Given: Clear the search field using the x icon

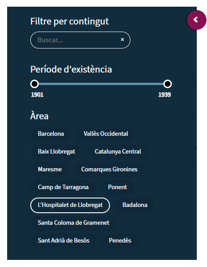Looking at the screenshot, I should click(122, 40).
